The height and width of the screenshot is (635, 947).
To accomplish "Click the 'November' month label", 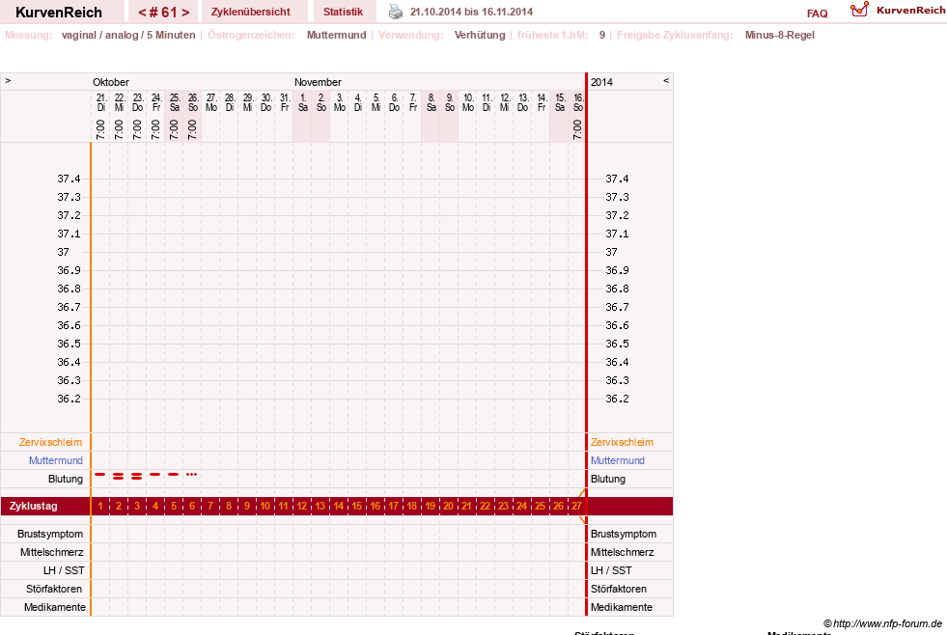I will [318, 82].
